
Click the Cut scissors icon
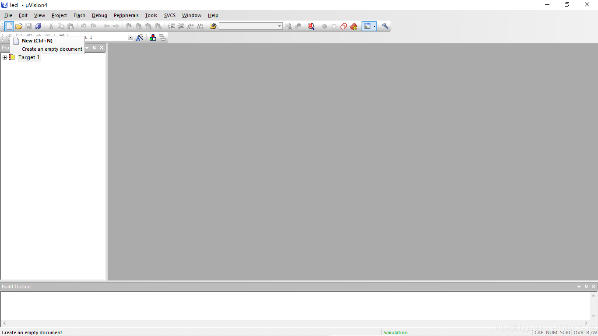coord(51,26)
